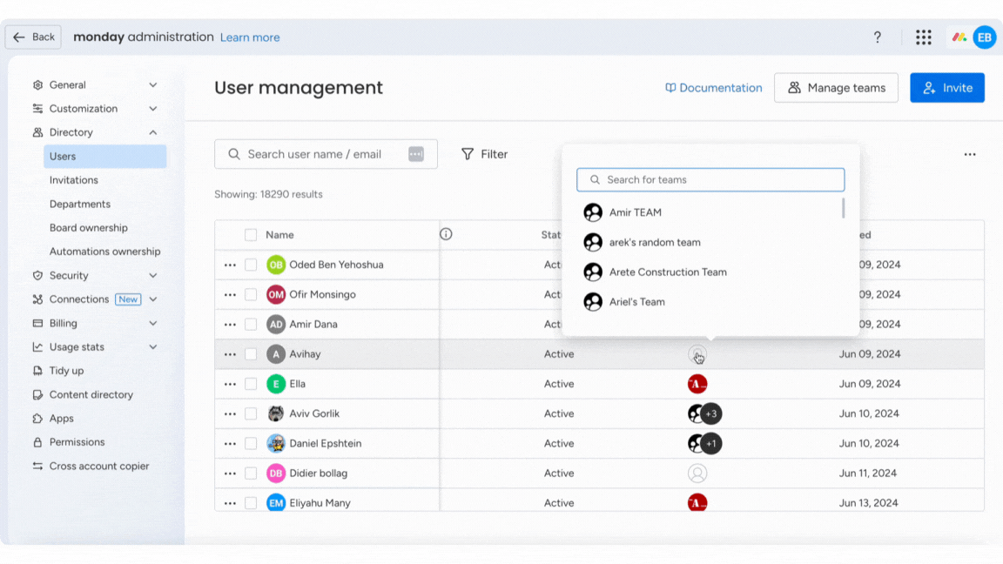Click the info icon beside Name column
This screenshot has height=564, width=1003.
point(446,234)
